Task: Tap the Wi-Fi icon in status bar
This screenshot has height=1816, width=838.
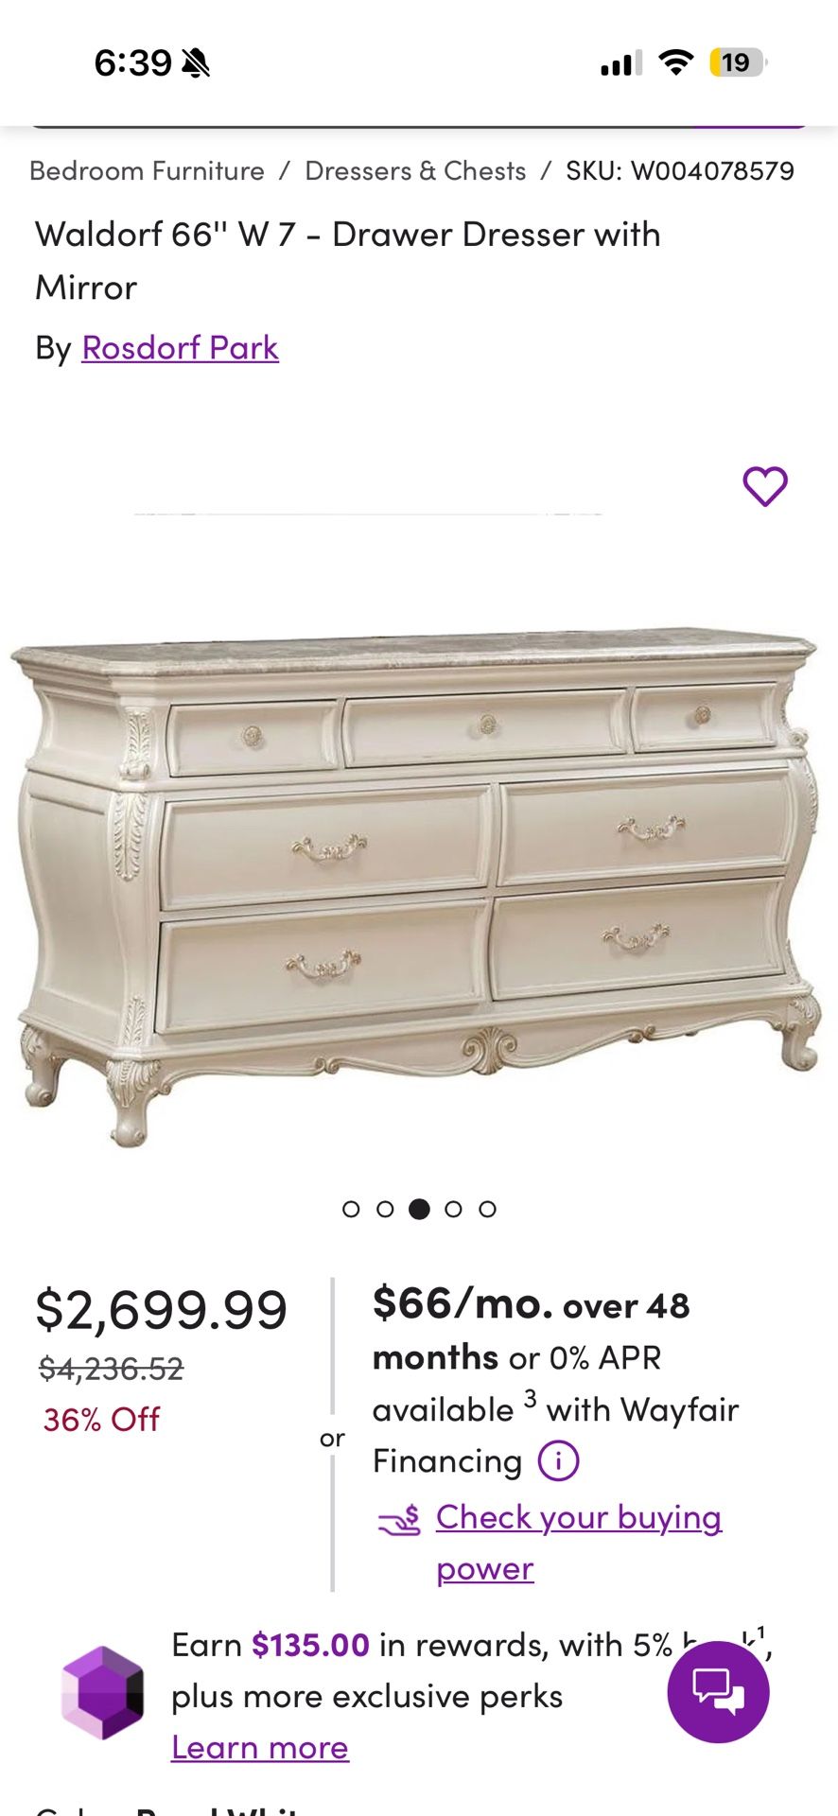Action: point(675,62)
